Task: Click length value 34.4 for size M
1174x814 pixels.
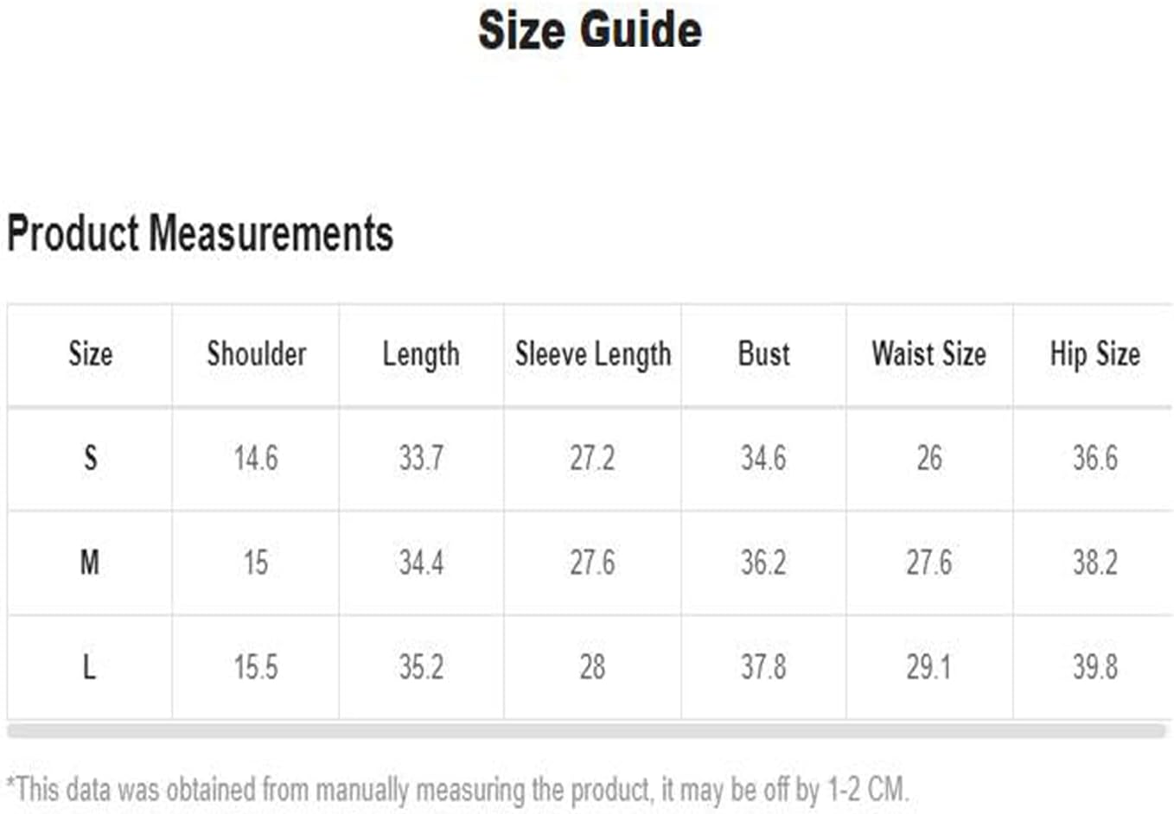Action: click(421, 563)
